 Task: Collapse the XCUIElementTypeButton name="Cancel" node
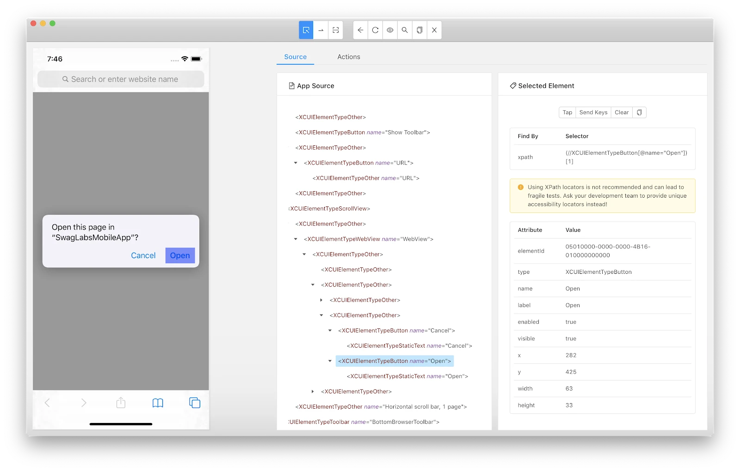click(x=330, y=331)
